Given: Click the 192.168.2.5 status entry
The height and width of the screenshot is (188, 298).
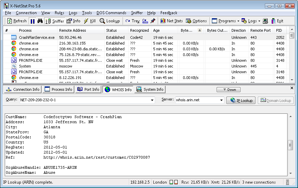Looking at the screenshot, I should point(140,182).
